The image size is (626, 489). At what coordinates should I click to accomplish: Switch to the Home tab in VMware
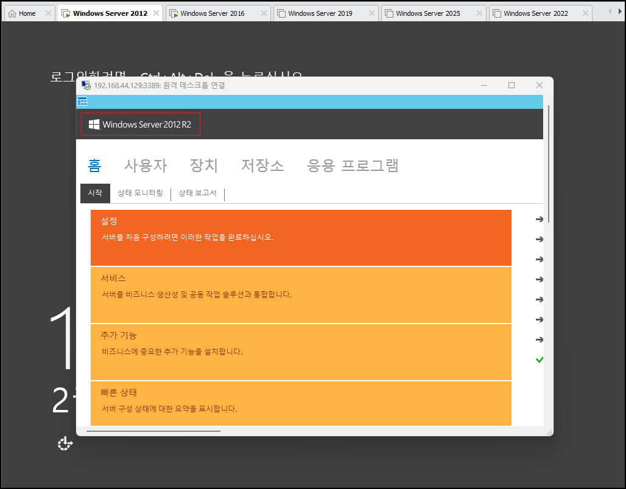[x=29, y=13]
